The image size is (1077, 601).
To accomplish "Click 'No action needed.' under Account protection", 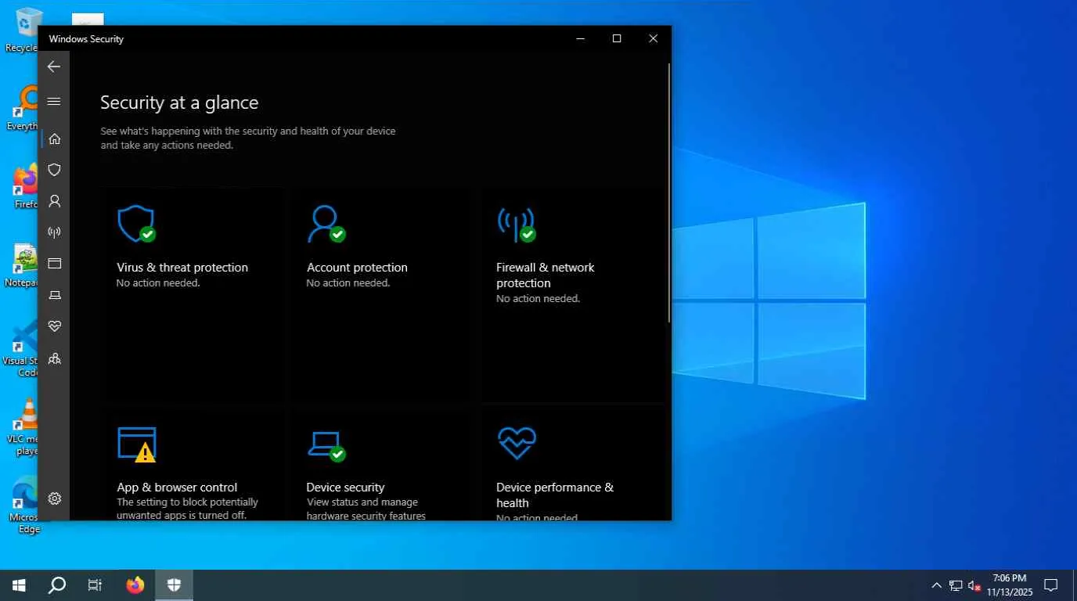I will coord(348,283).
